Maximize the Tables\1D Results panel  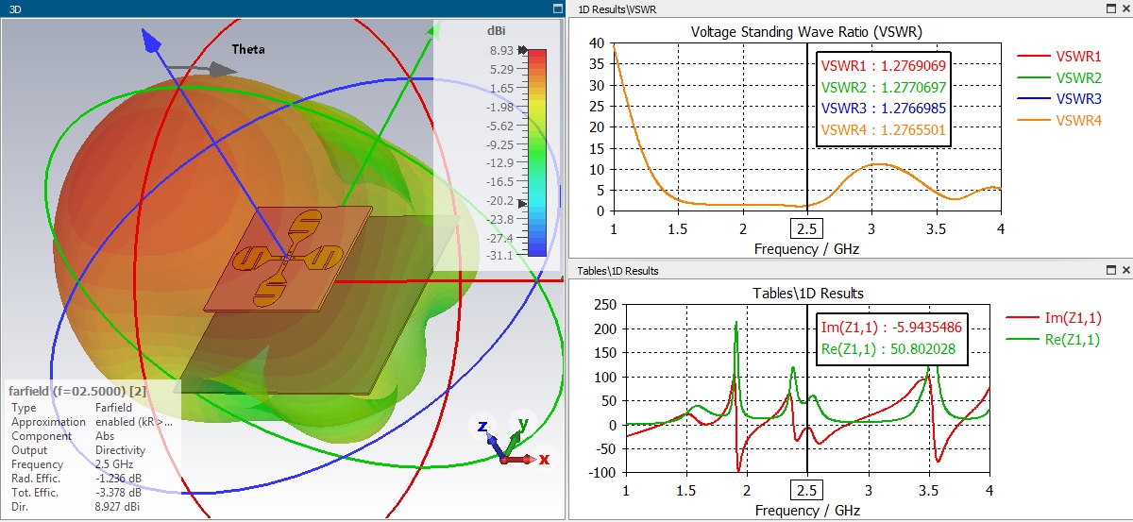point(1110,270)
